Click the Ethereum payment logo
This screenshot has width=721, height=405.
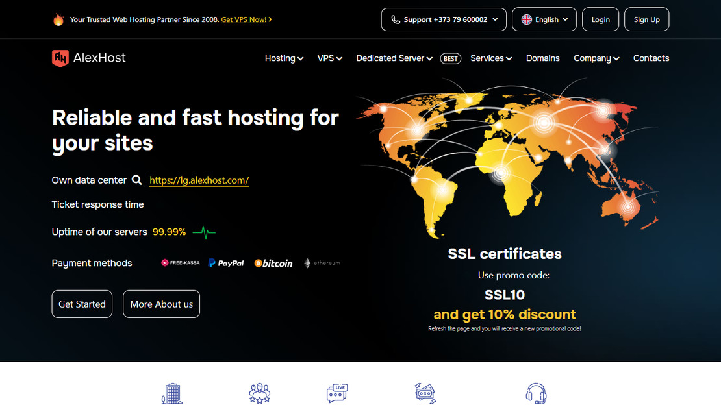322,263
